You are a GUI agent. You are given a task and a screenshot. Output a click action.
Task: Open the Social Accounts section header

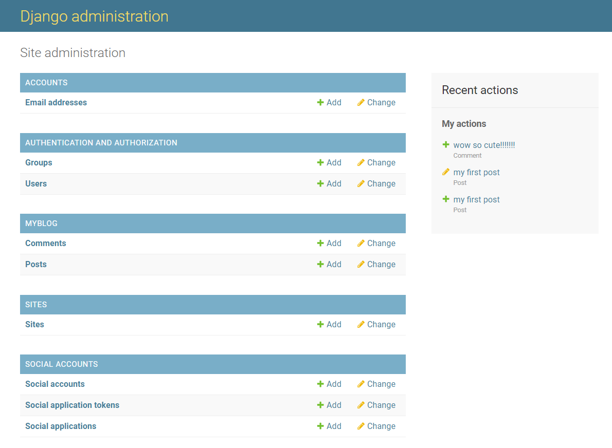click(62, 364)
